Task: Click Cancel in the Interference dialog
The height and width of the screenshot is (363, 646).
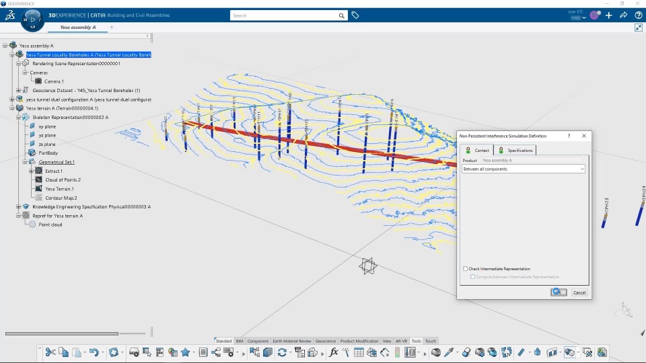Action: coord(579,292)
